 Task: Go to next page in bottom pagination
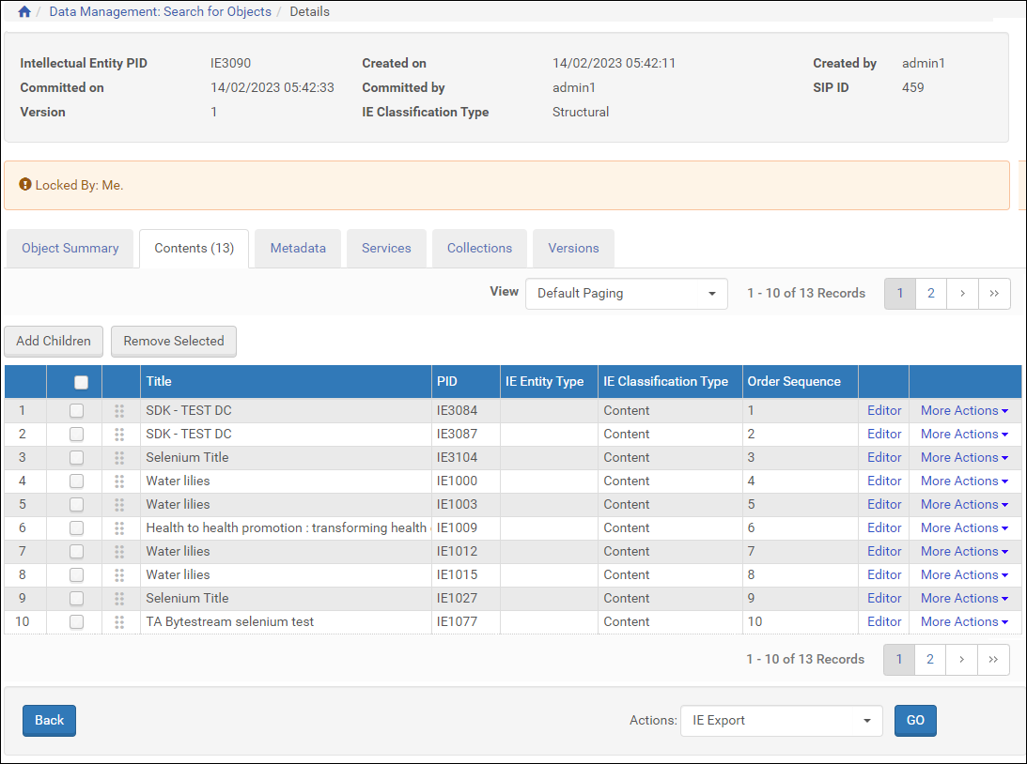coord(961,659)
